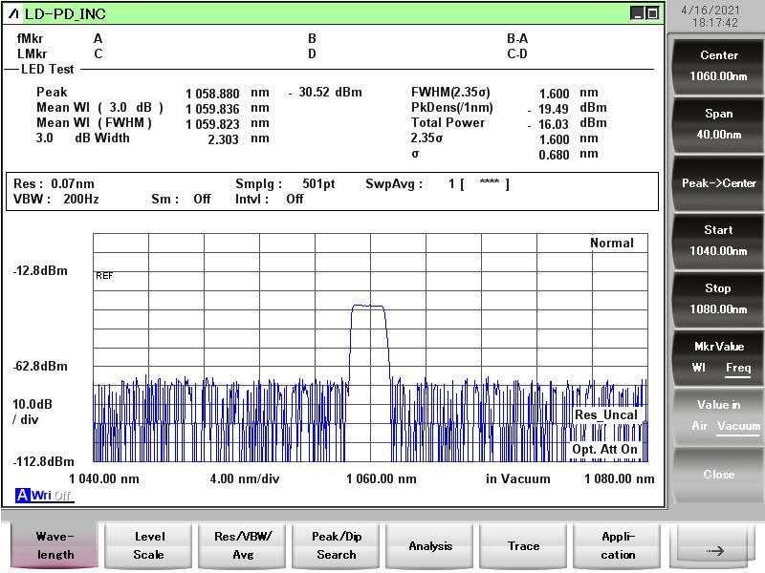765x573 pixels.
Task: Toggle the trace Wri/Off state
Action: (x=52, y=495)
